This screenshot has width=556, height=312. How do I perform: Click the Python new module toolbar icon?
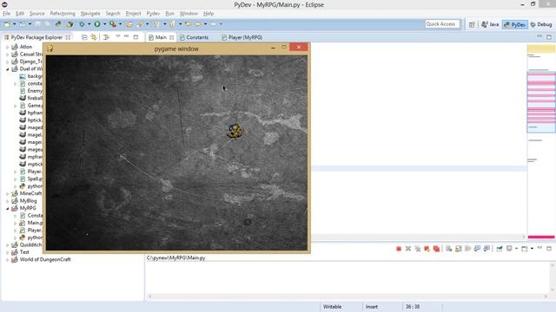click(x=58, y=24)
